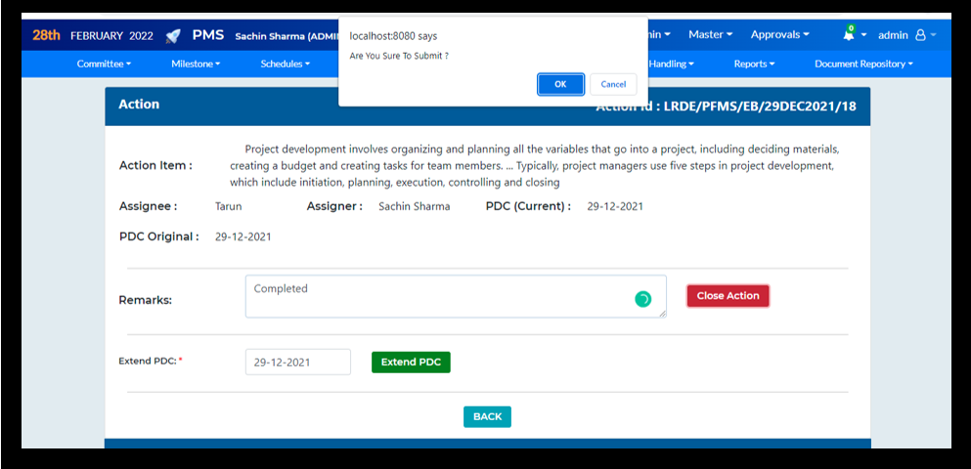Click the Extend PDC date field
The image size is (971, 469).
point(297,362)
